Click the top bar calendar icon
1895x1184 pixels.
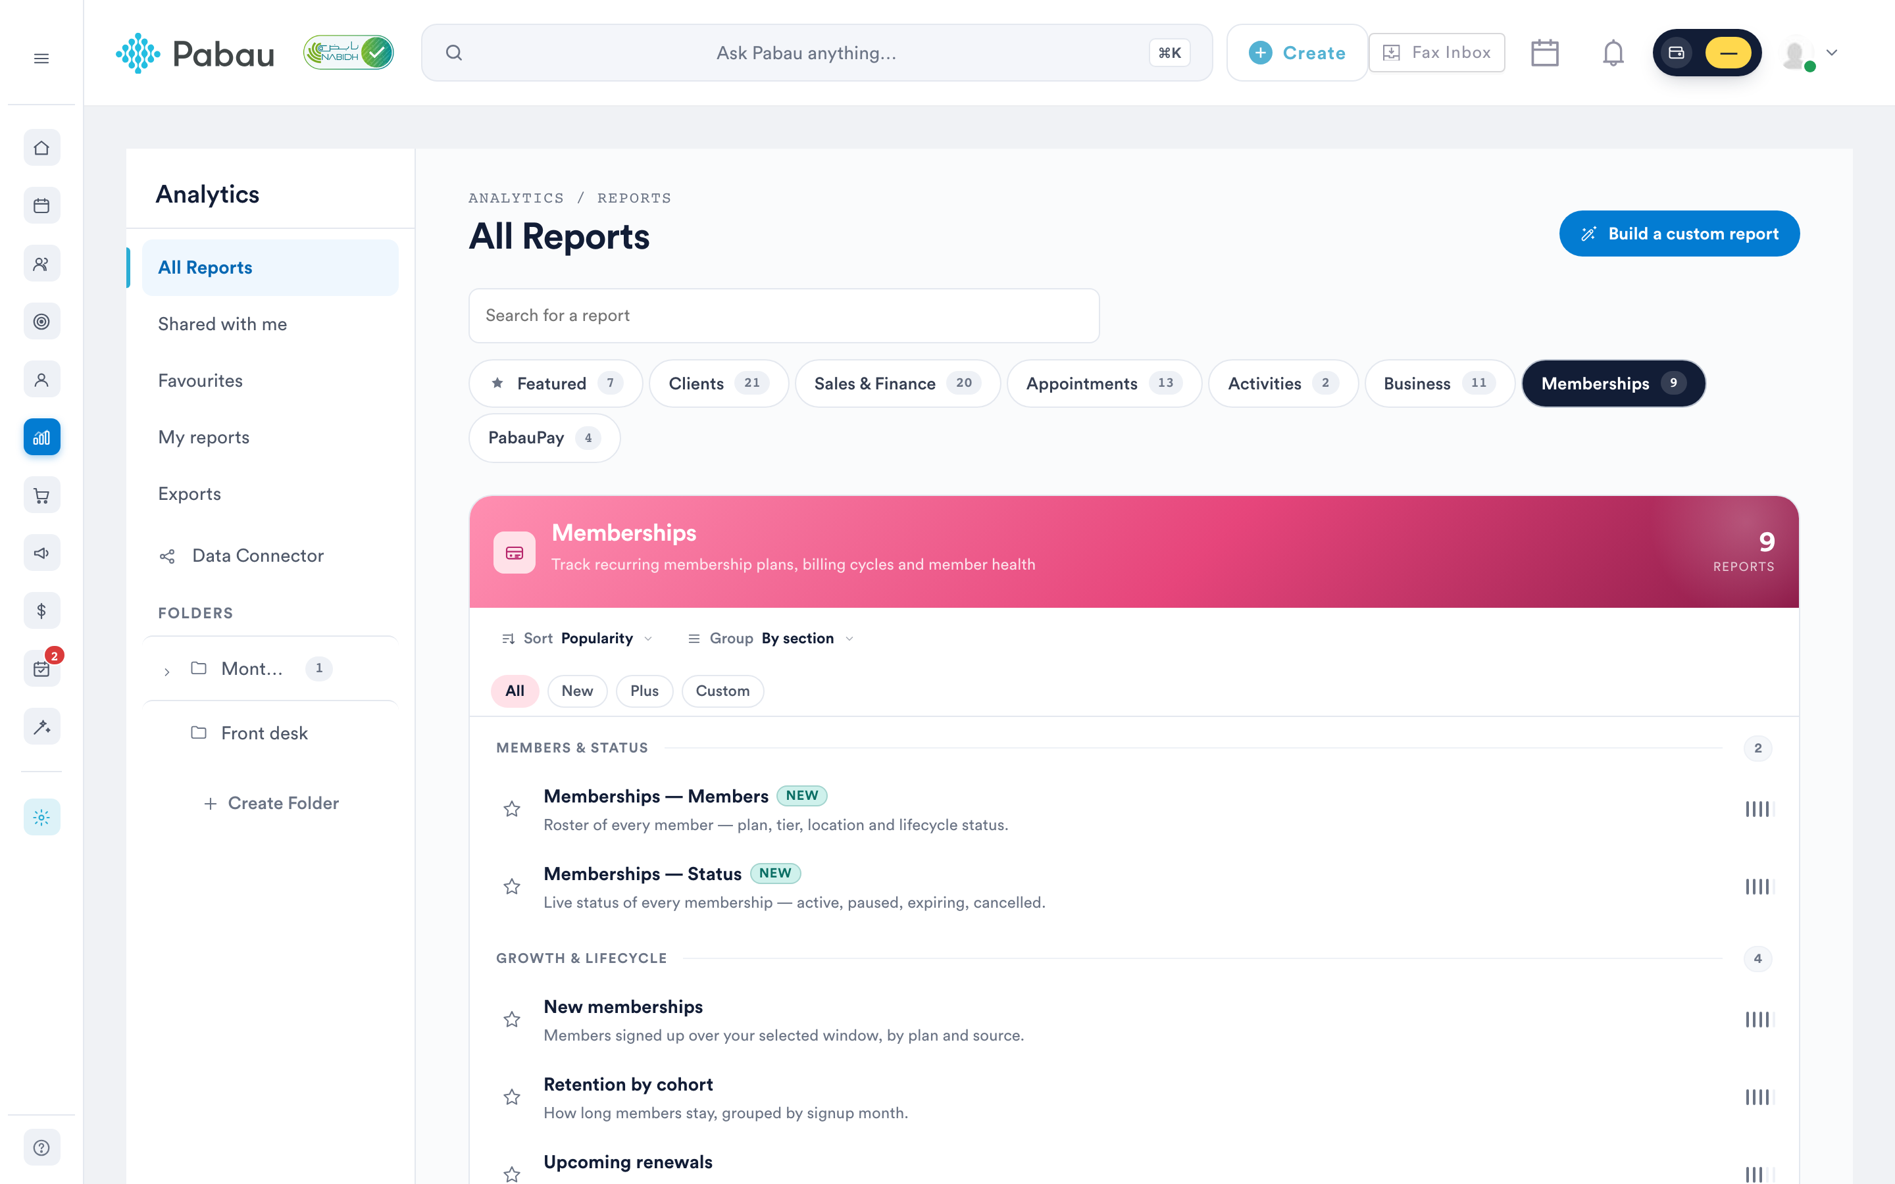pos(1544,53)
